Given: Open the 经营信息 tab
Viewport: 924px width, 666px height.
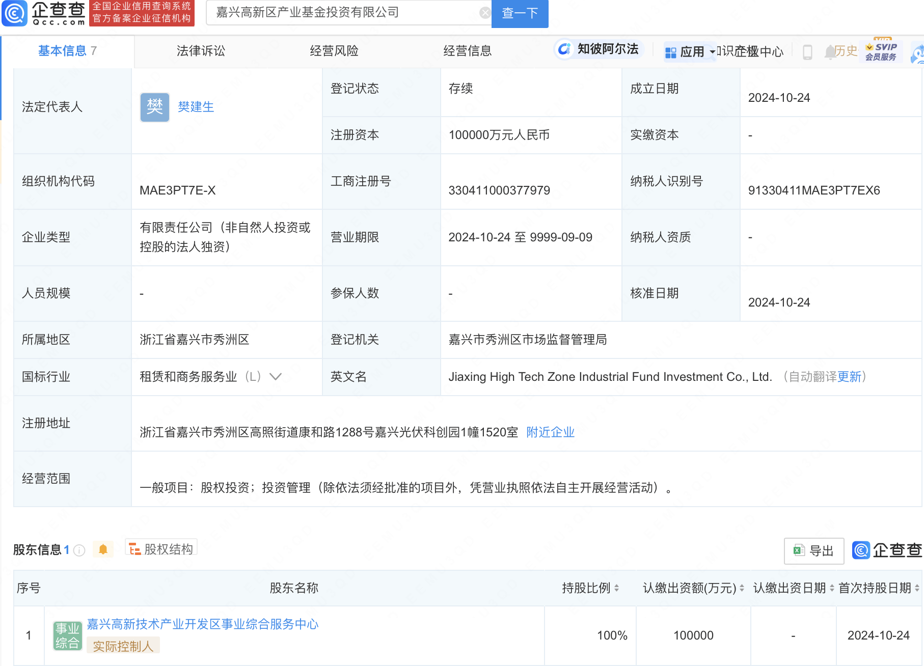Looking at the screenshot, I should 468,51.
